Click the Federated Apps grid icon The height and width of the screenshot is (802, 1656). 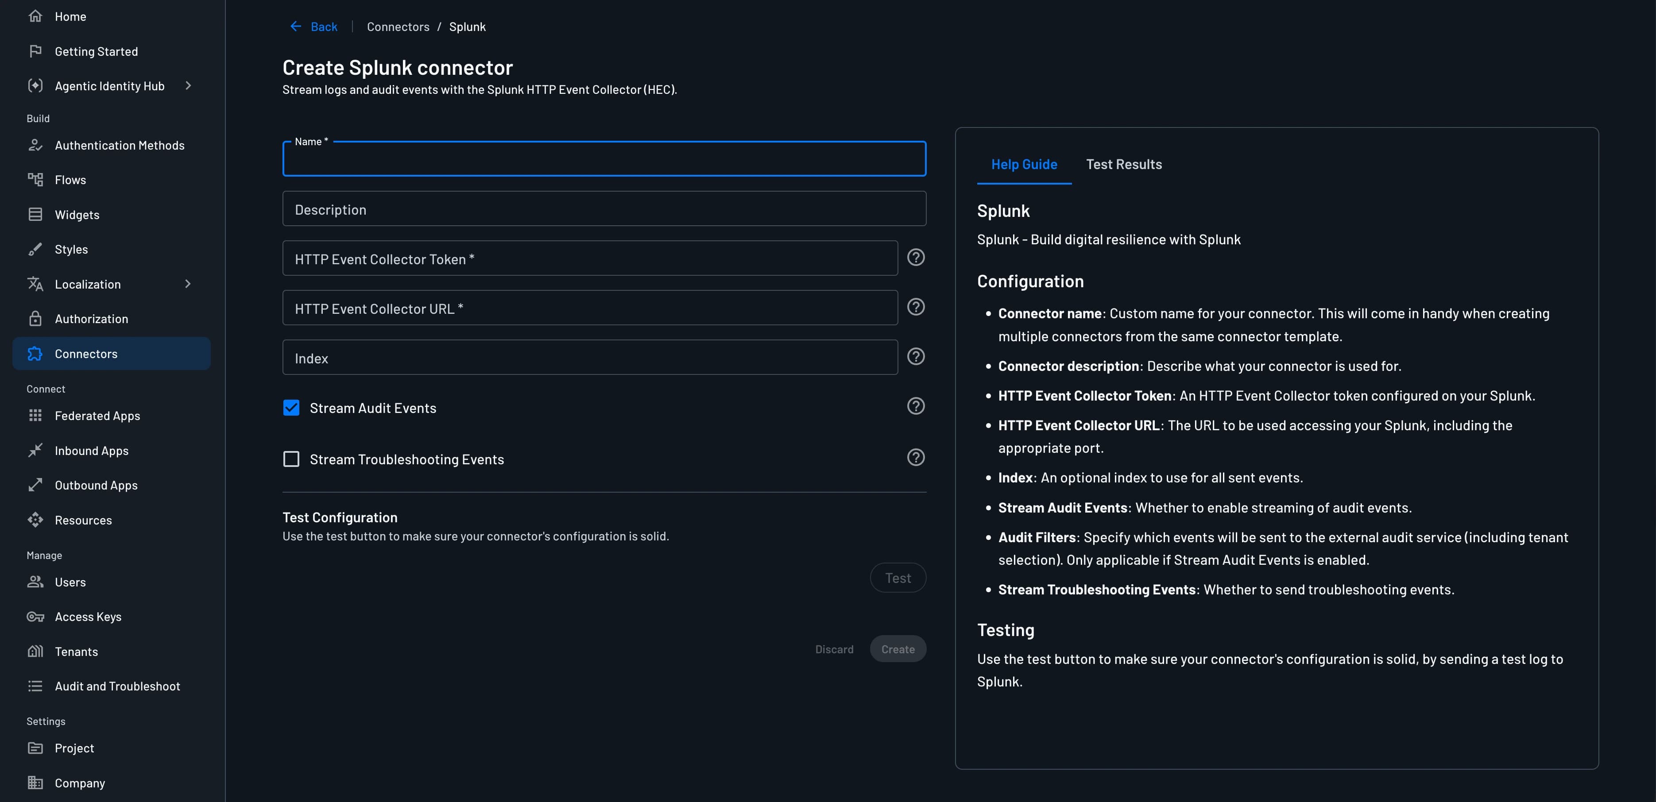point(35,416)
